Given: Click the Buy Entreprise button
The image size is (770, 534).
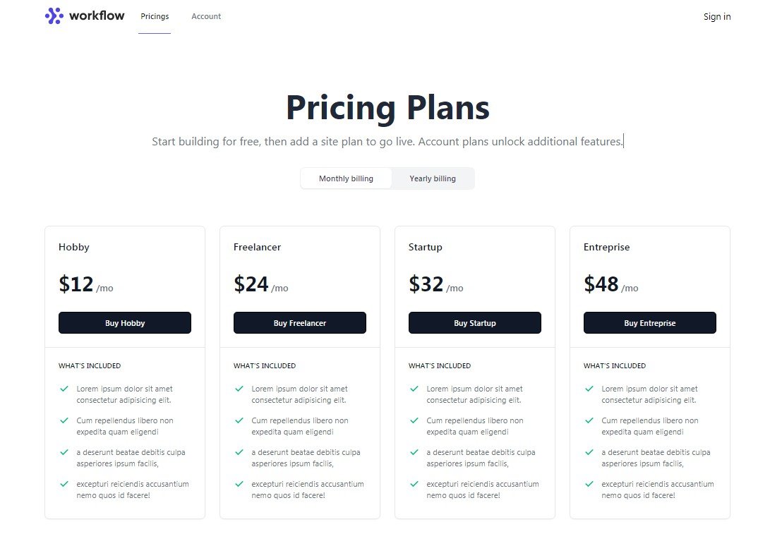Looking at the screenshot, I should click(x=649, y=322).
